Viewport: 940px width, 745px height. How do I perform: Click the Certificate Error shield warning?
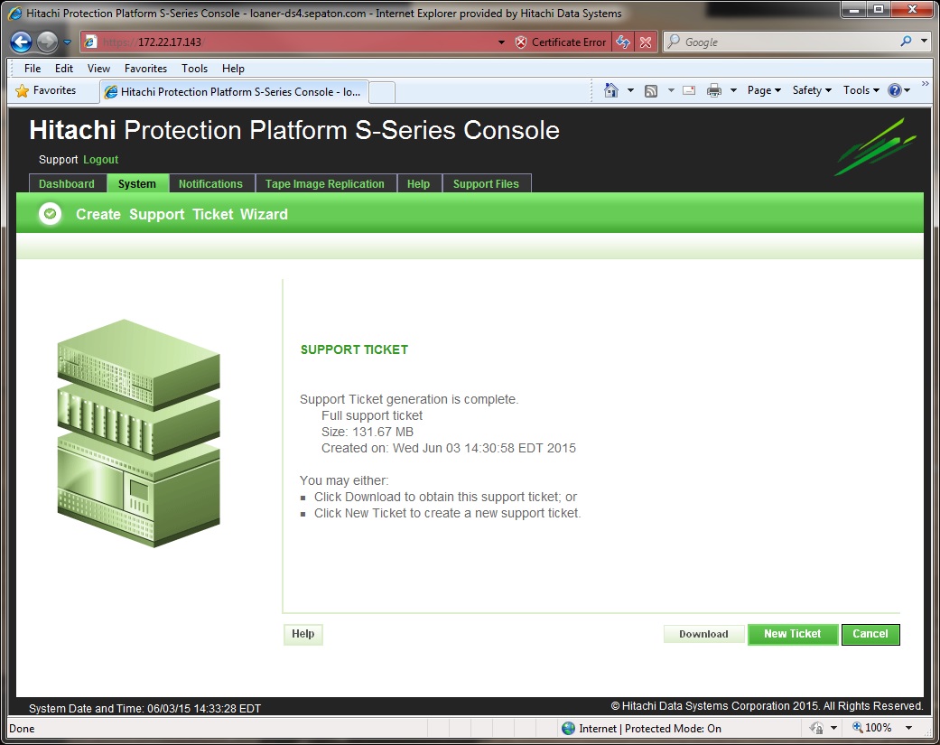point(561,42)
